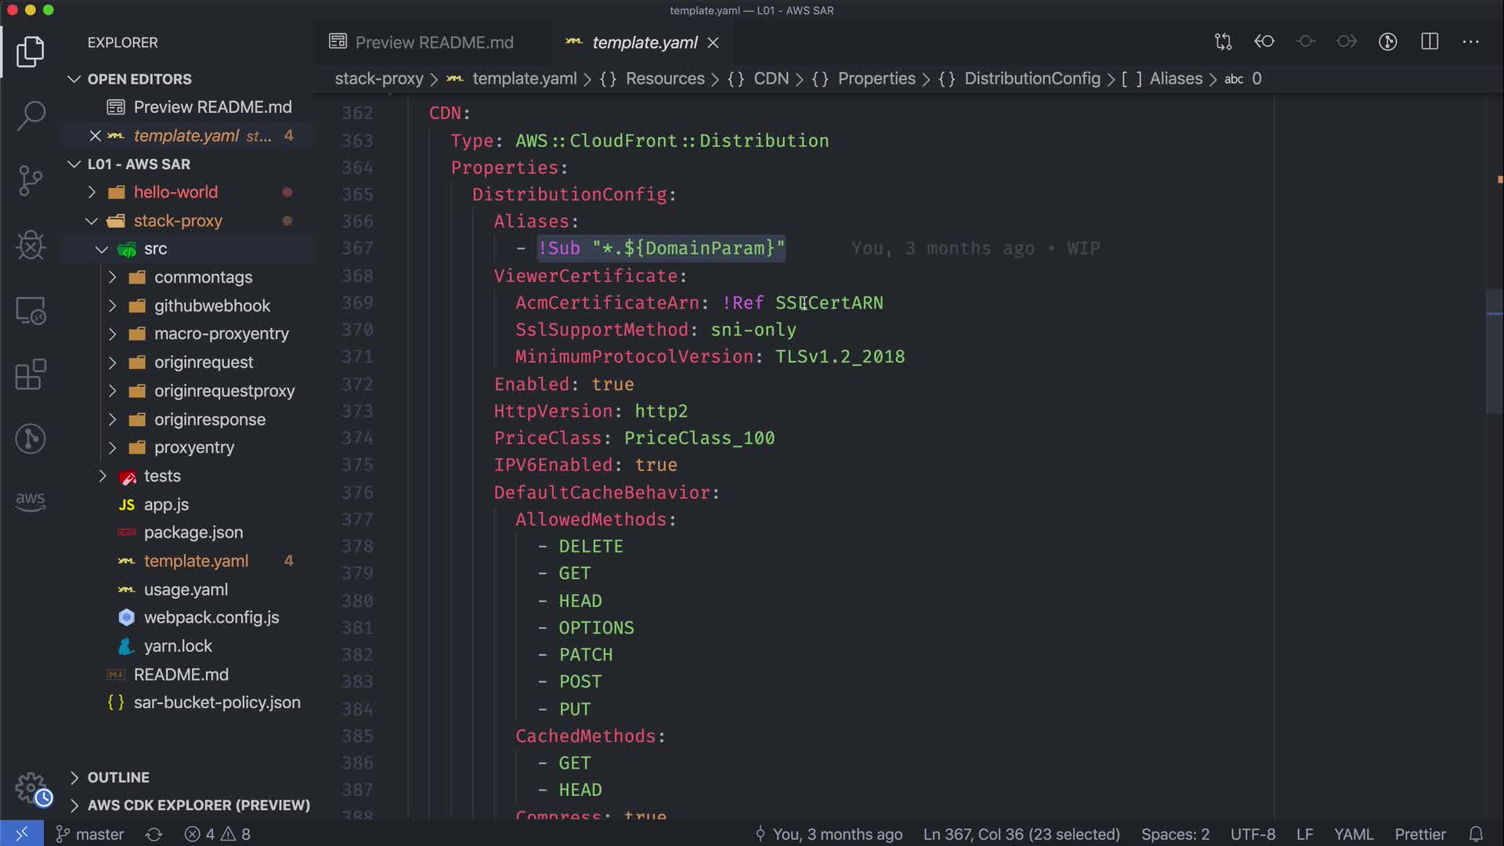Open the AWS toolkit panel

(31, 501)
